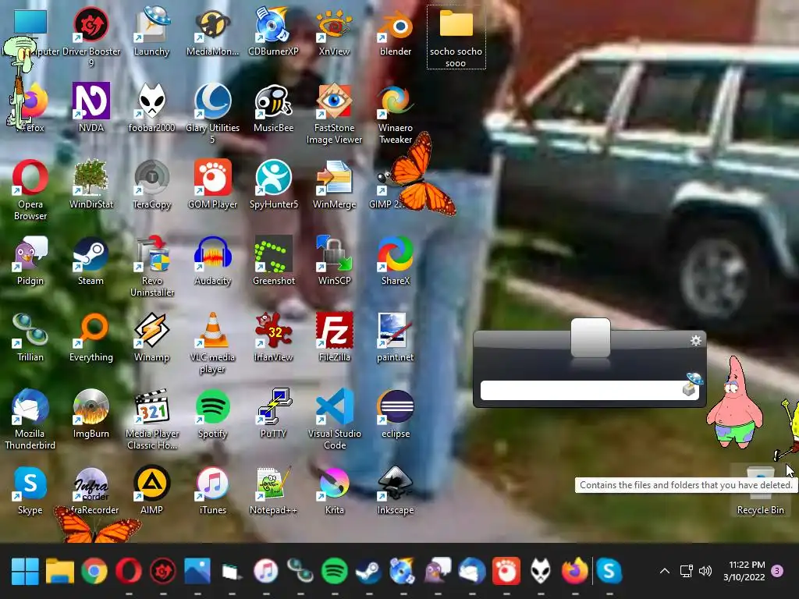799x599 pixels.
Task: Open SpyHunter5 desktop shortcut
Action: [x=273, y=184]
